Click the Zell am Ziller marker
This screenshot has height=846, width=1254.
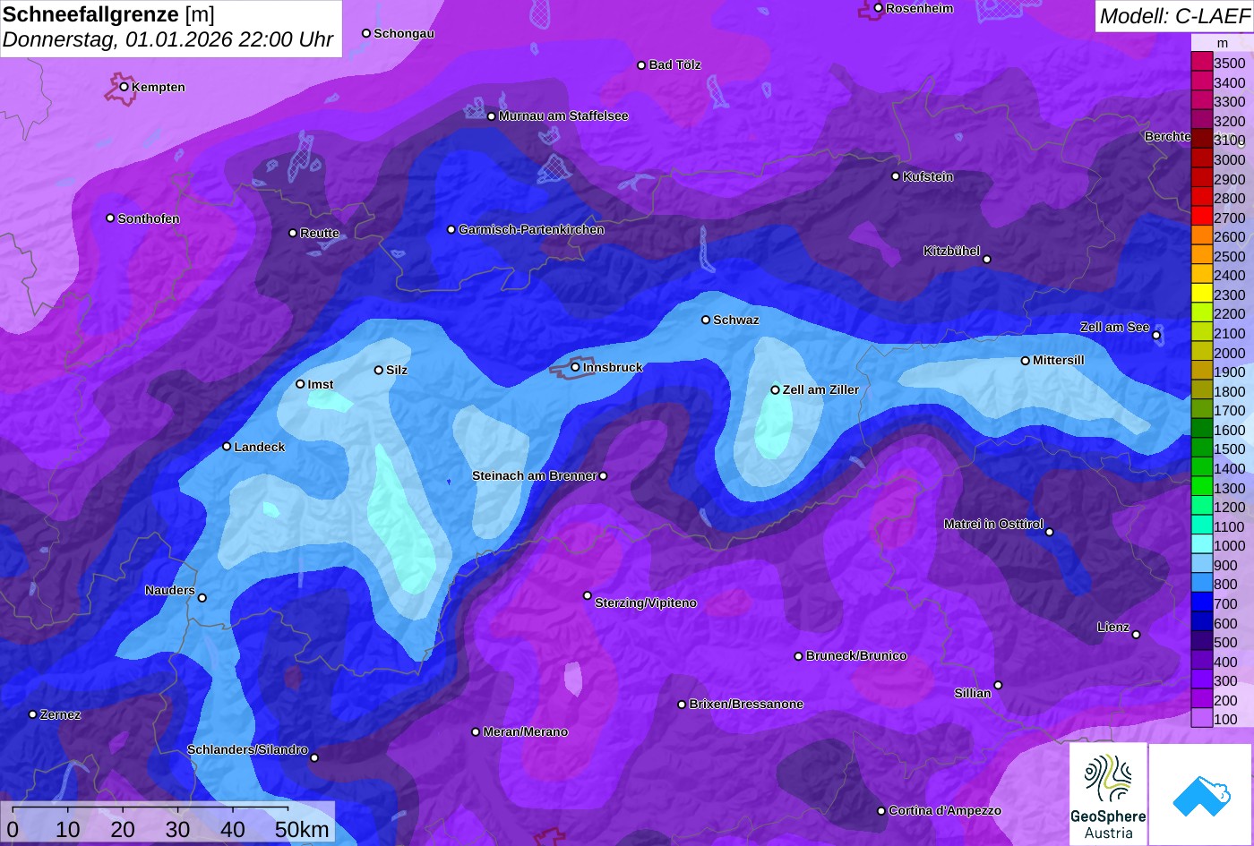[x=775, y=389]
